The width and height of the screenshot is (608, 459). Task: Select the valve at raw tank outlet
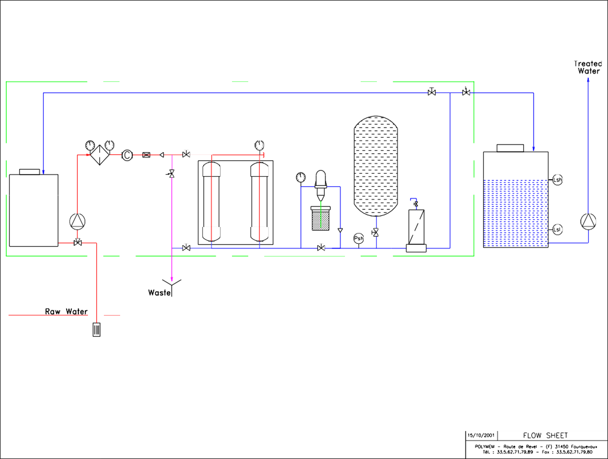(78, 242)
